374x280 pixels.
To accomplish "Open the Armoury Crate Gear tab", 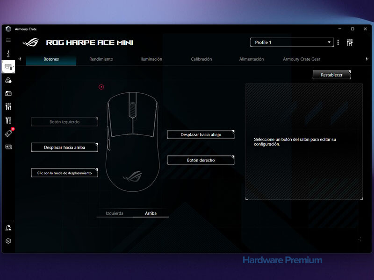I will pyautogui.click(x=302, y=59).
